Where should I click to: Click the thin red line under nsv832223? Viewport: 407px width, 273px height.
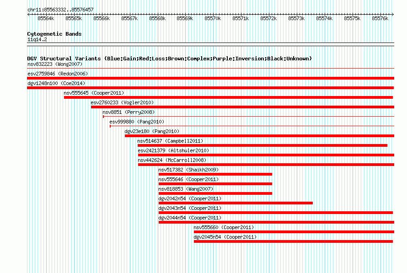(210, 69)
